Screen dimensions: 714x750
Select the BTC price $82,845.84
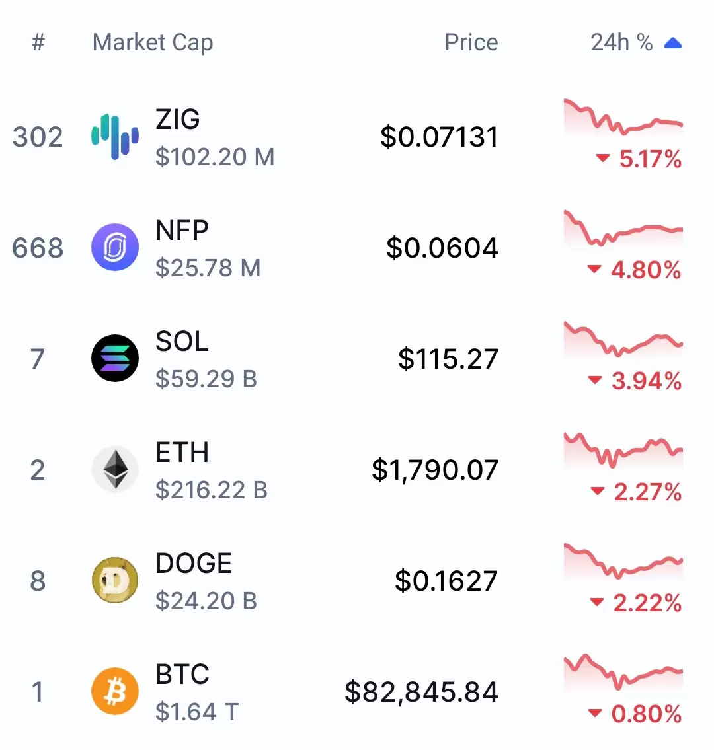click(x=422, y=692)
